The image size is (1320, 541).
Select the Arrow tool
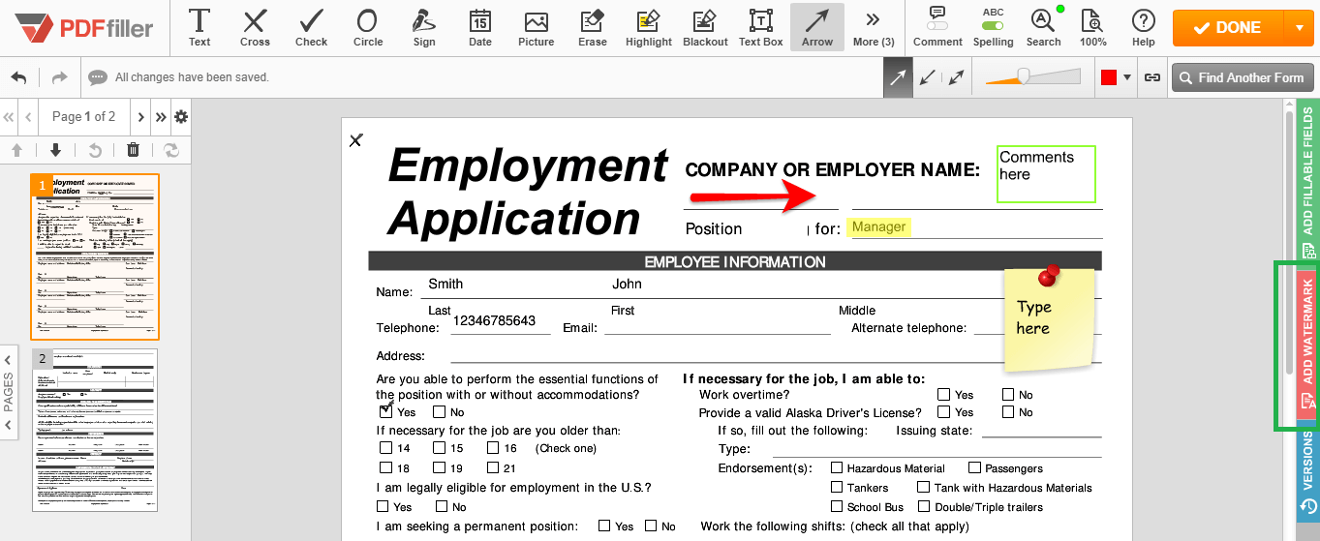(817, 27)
